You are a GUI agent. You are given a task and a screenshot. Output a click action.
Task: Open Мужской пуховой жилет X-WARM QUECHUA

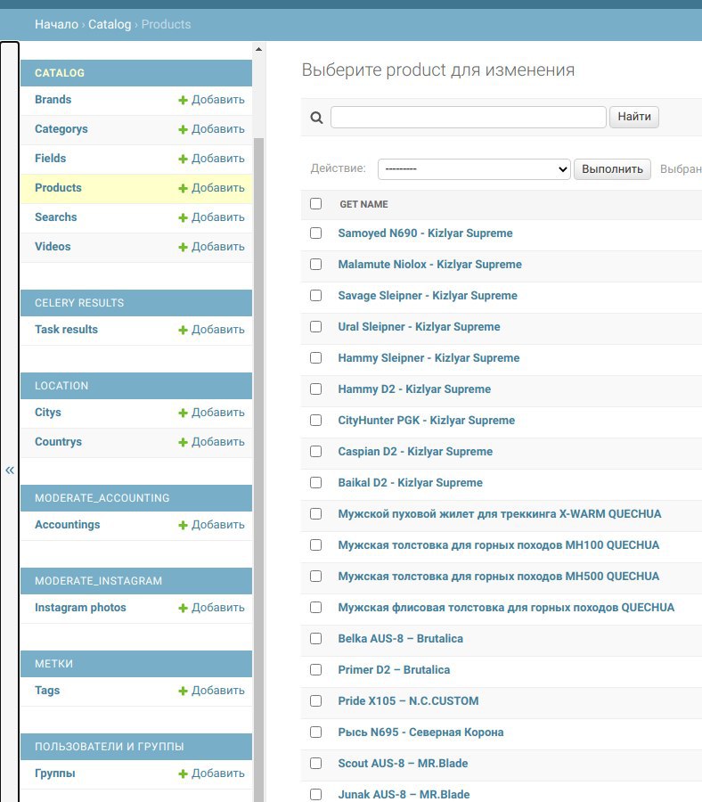coord(500,514)
